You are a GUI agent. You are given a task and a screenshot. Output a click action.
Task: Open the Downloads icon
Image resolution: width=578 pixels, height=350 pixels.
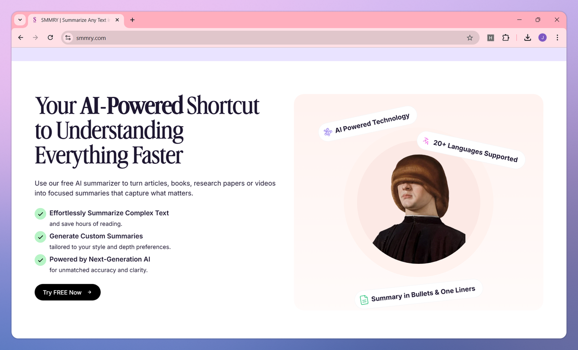pos(527,38)
